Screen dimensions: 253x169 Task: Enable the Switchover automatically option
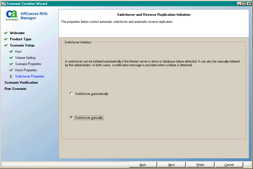point(71,94)
